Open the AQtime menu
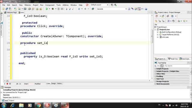This screenshot has height=108, width=192. pyautogui.click(x=65, y=5)
